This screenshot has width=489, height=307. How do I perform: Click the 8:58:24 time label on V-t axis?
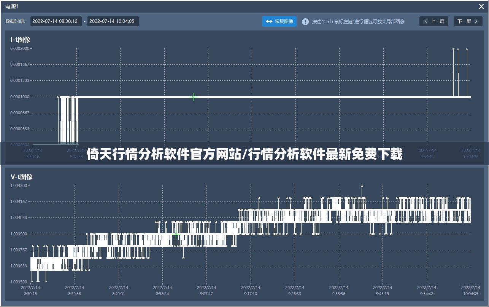163,294
